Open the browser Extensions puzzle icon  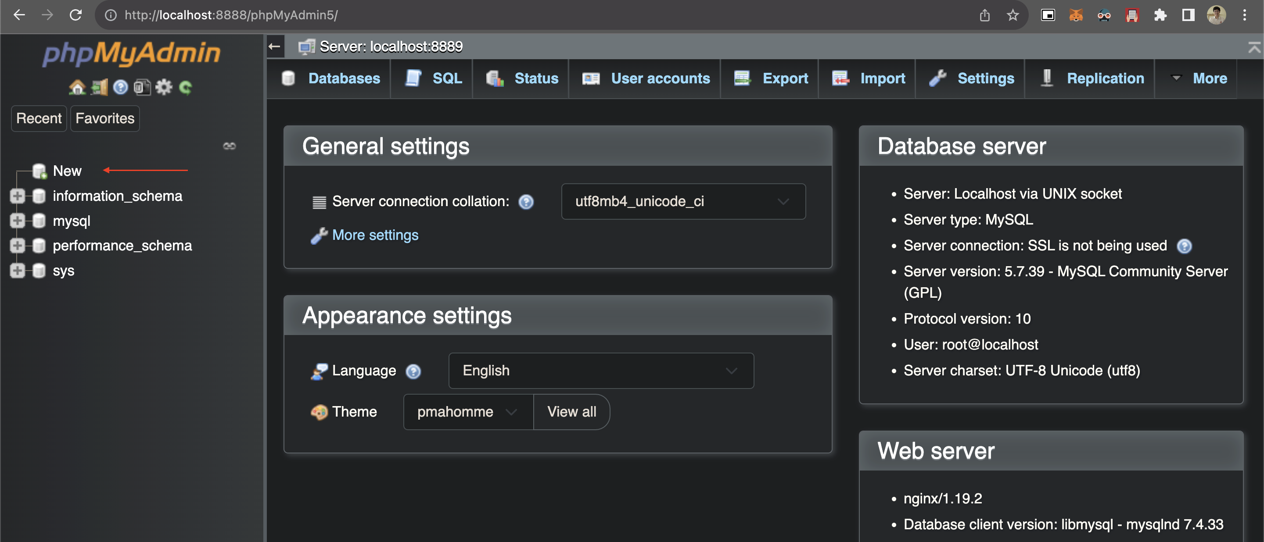click(x=1160, y=15)
